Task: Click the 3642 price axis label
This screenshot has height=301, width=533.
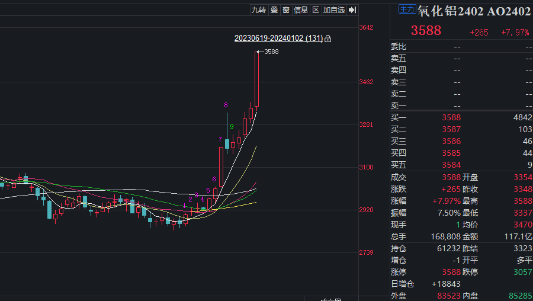Action: coord(366,27)
